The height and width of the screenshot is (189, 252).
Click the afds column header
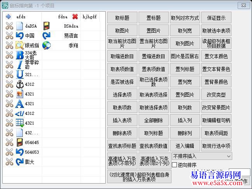pos(21,17)
